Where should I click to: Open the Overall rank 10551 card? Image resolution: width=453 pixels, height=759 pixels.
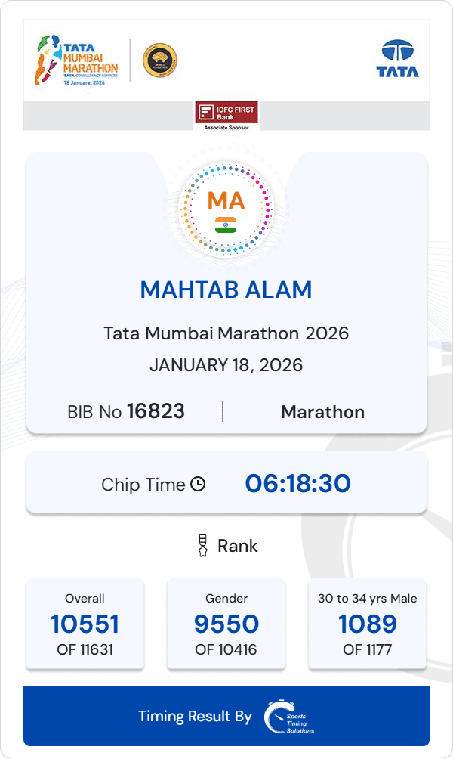point(85,623)
